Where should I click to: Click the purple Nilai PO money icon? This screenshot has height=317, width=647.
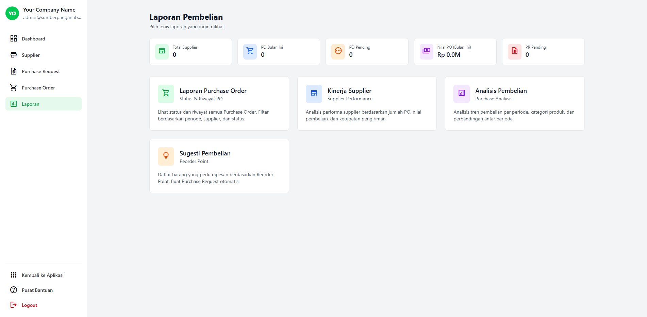point(426,51)
